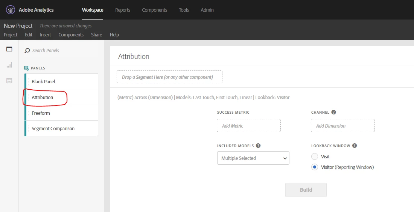The image size is (414, 212).
Task: Click the Attribution panel title
Action: [134, 56]
